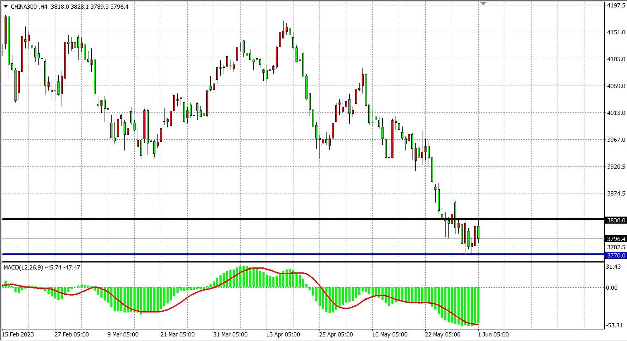Click the 4013.0 price axis label
The height and width of the screenshot is (341, 627).
click(x=615, y=113)
